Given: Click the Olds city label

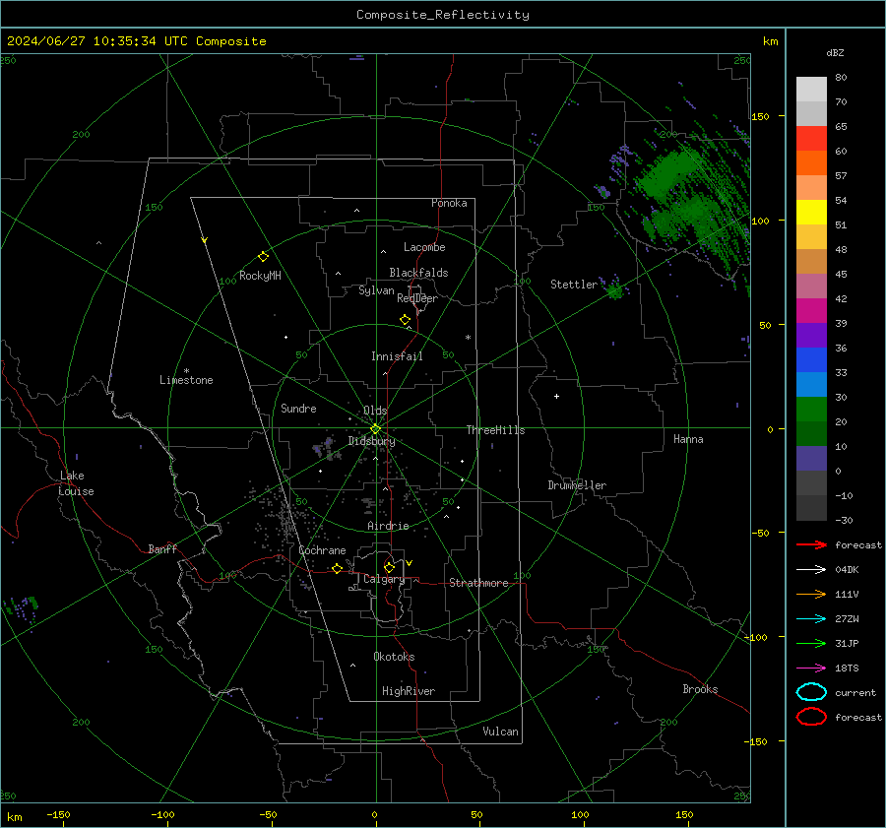Looking at the screenshot, I should [x=375, y=411].
